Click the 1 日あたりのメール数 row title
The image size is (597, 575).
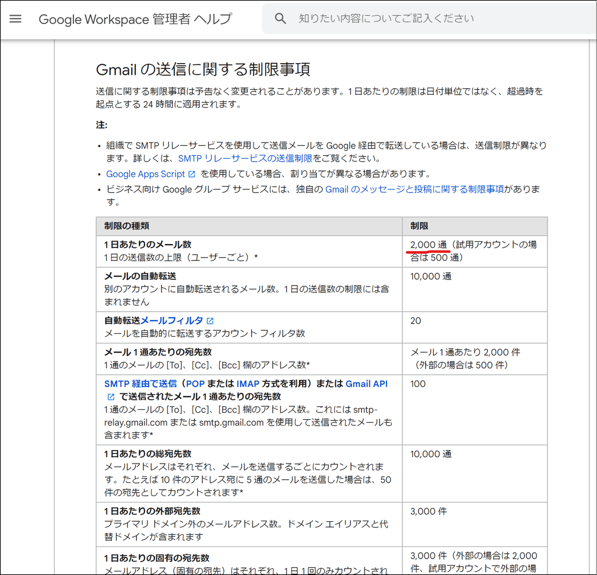click(x=148, y=245)
